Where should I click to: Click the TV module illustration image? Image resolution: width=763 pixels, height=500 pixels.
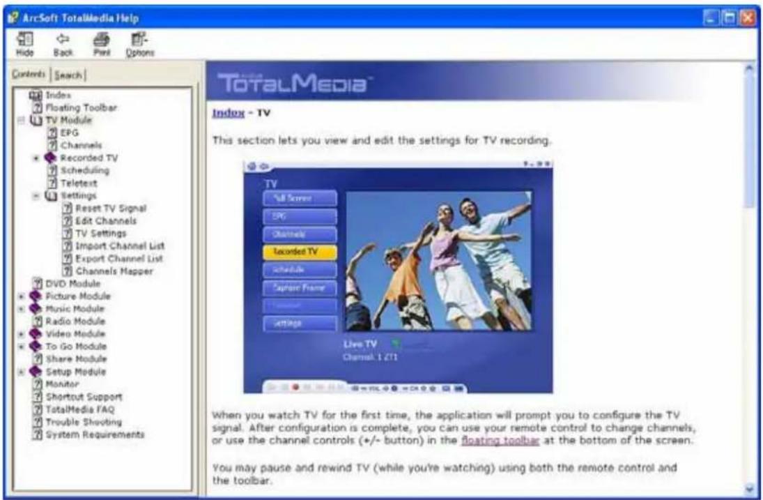tap(398, 277)
